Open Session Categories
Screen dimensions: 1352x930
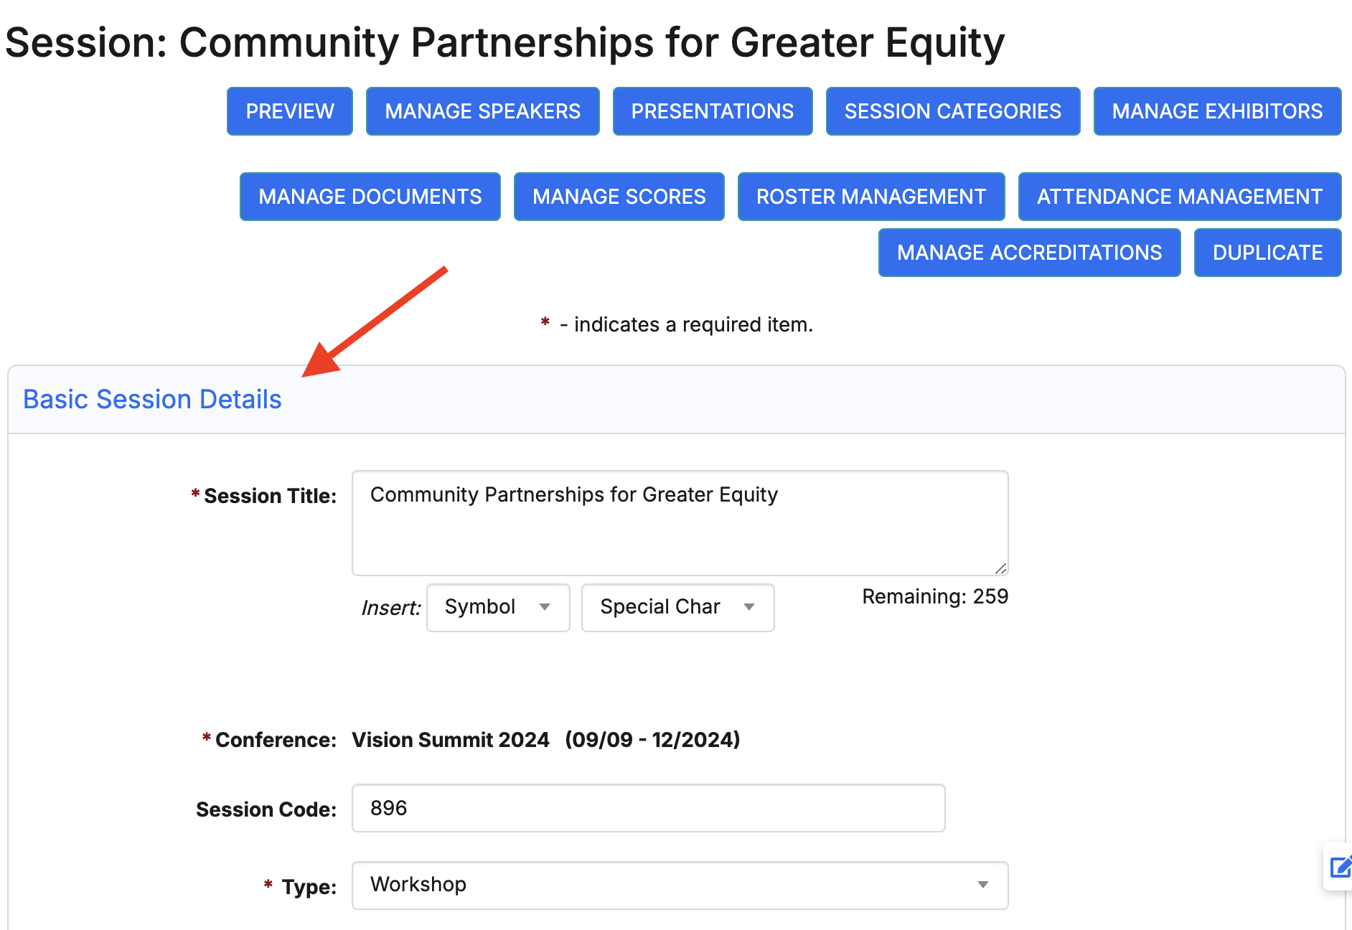tap(952, 111)
